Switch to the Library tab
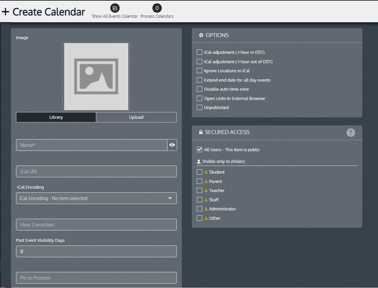Screen dimensions: 378x288 point(56,117)
